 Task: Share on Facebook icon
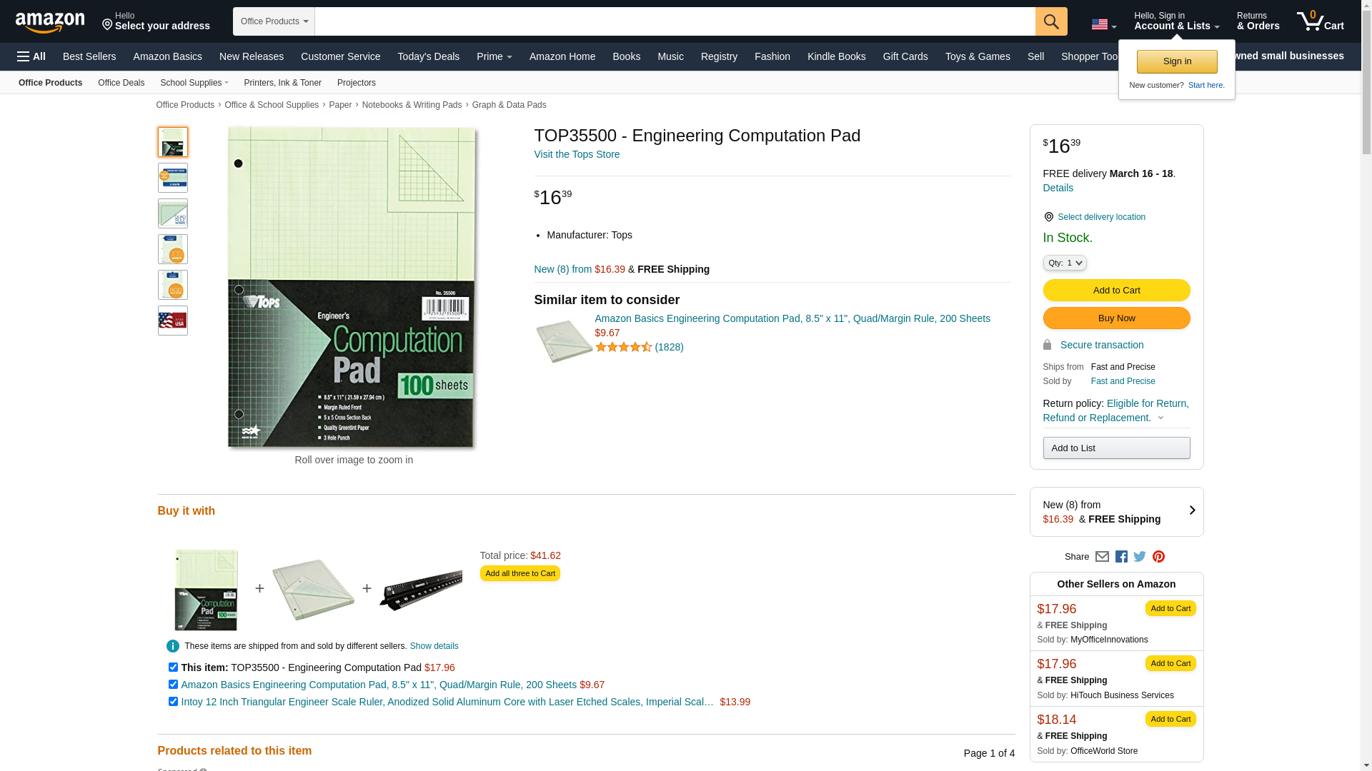point(1121,557)
